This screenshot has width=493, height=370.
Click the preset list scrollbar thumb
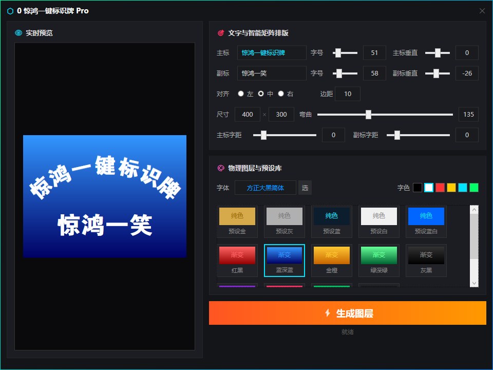pyautogui.click(x=474, y=236)
